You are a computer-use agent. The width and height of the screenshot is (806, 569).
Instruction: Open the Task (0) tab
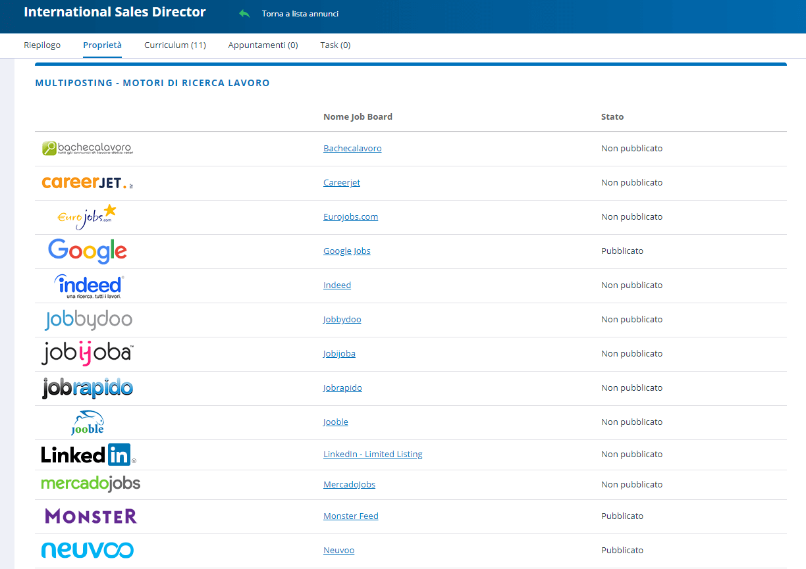335,45
